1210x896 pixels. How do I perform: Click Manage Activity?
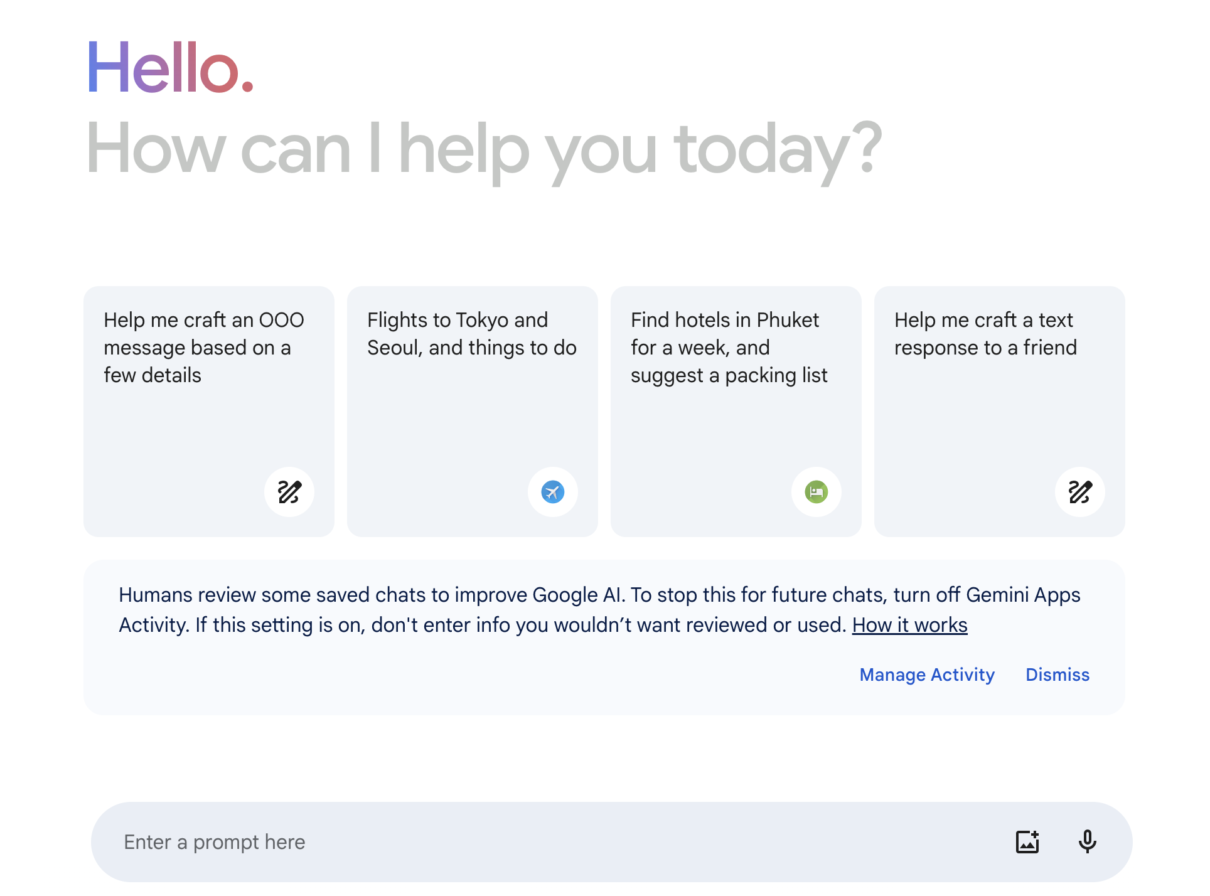click(x=927, y=675)
